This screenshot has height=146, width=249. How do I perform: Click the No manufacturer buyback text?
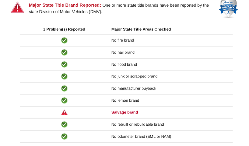click(x=134, y=88)
